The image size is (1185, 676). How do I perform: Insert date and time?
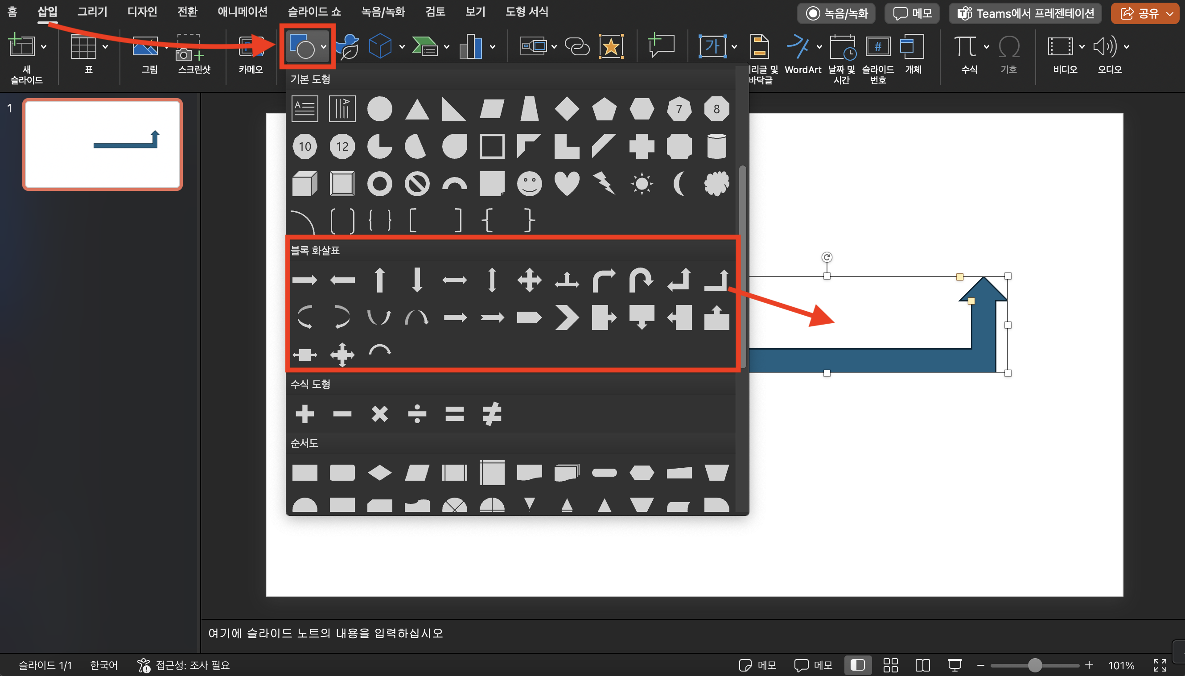(x=841, y=59)
